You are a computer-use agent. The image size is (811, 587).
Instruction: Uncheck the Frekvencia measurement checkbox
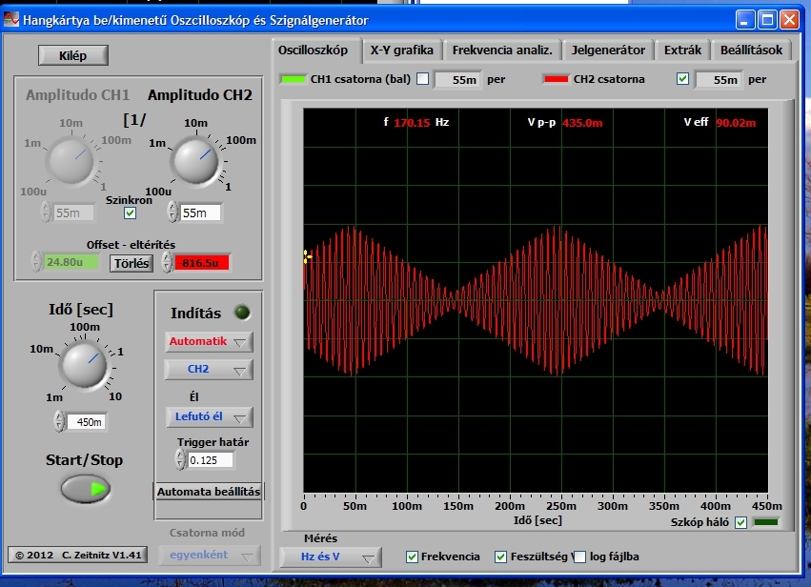[412, 557]
